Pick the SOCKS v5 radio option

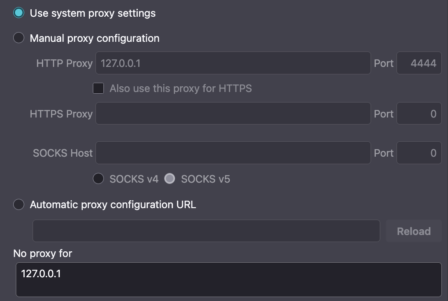click(170, 179)
